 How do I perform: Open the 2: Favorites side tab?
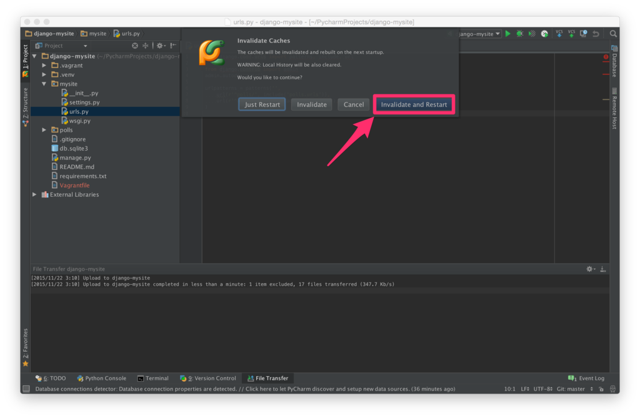pyautogui.click(x=25, y=347)
